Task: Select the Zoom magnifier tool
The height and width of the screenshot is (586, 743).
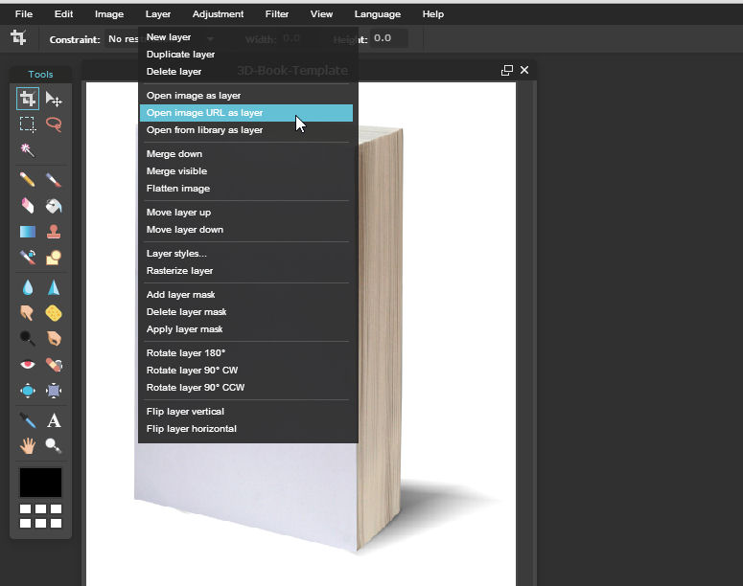Action: 54,446
